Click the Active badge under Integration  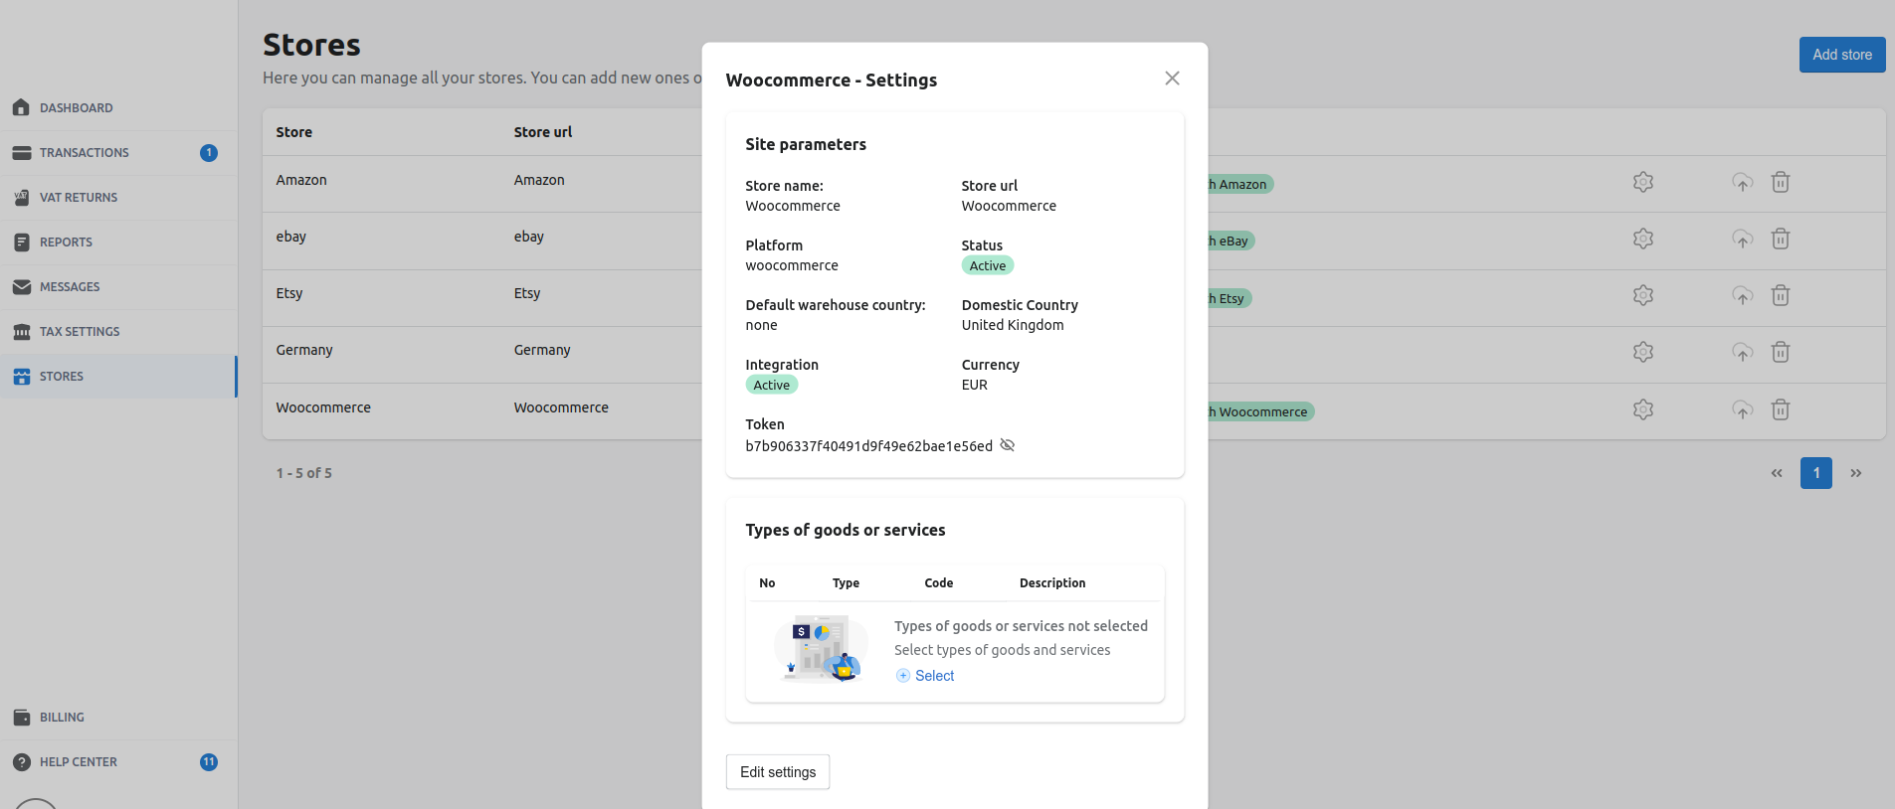[771, 385]
